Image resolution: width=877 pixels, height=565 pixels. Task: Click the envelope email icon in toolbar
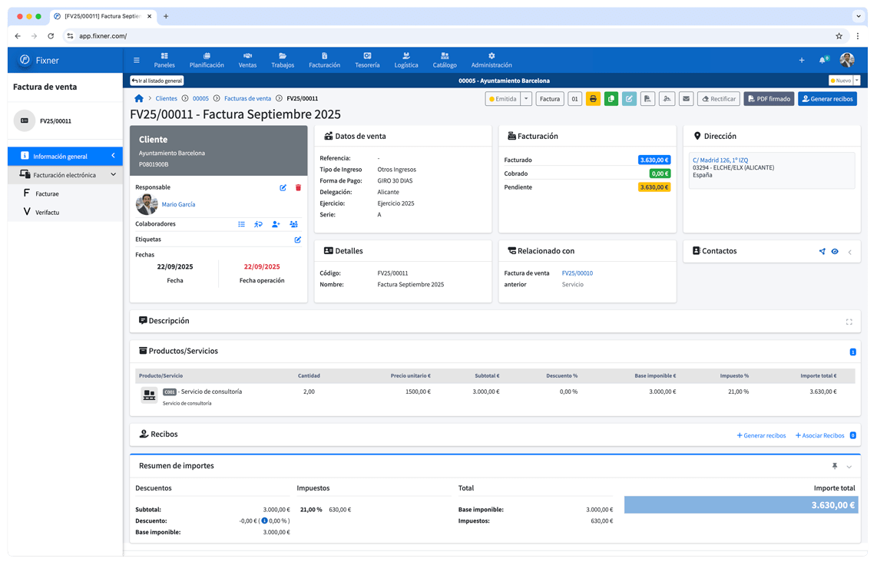[686, 99]
